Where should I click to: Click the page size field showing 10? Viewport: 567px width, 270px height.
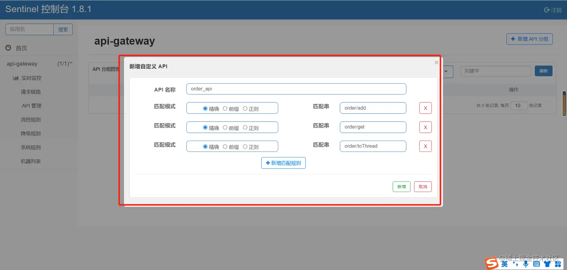pyautogui.click(x=518, y=106)
